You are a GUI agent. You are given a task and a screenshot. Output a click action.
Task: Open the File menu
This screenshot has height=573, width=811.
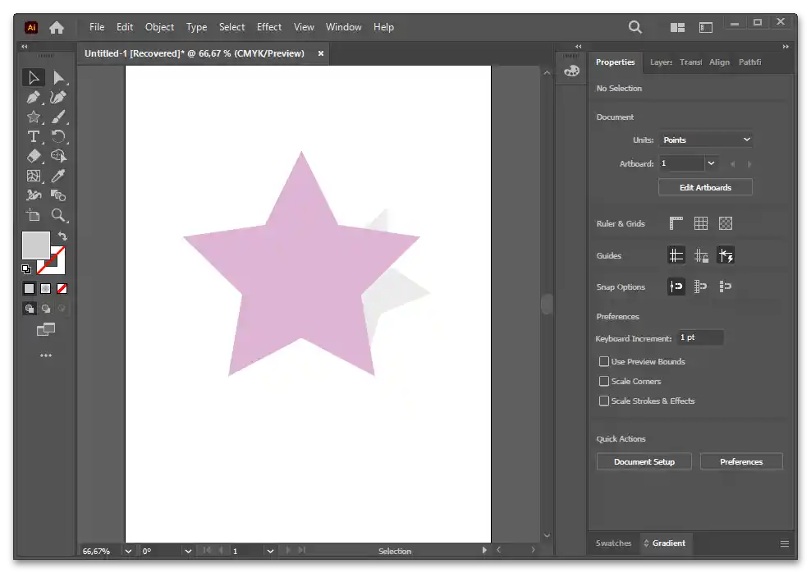(97, 27)
